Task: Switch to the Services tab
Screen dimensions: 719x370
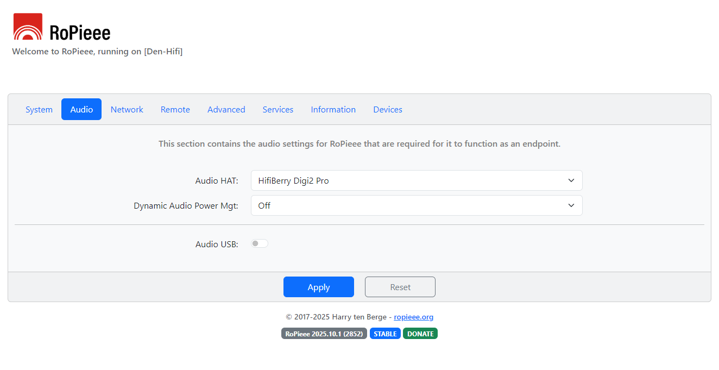Action: tap(277, 109)
